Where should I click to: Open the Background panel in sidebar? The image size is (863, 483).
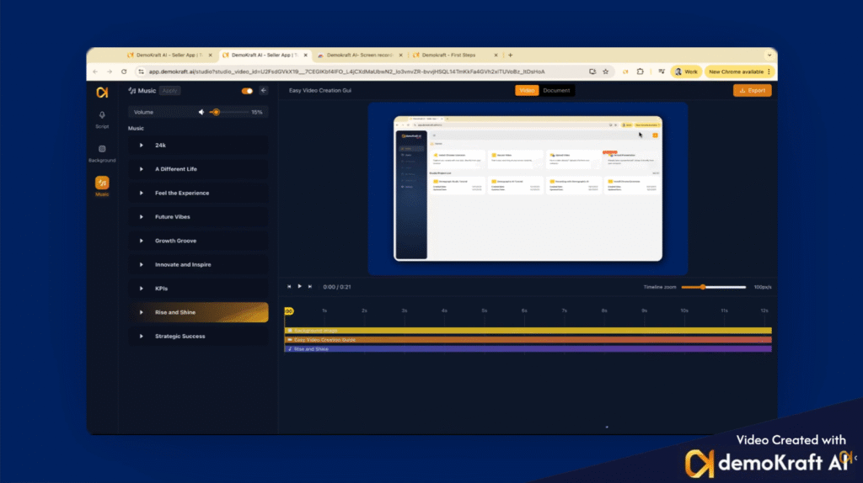pos(102,152)
